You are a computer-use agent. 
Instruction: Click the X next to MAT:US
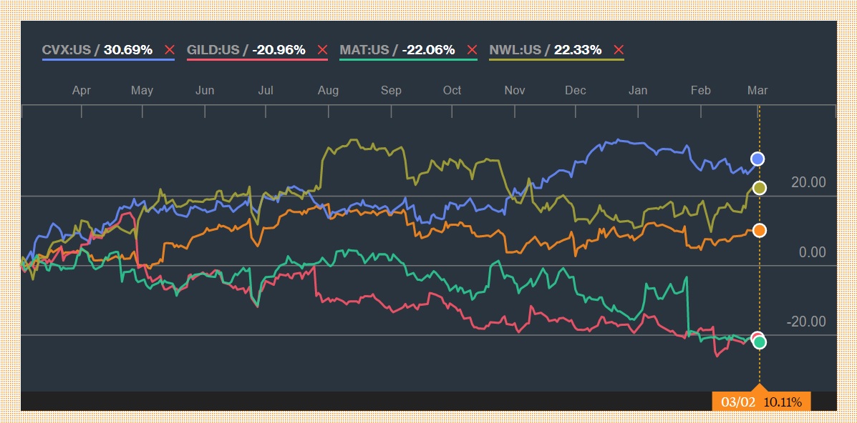[x=472, y=50]
